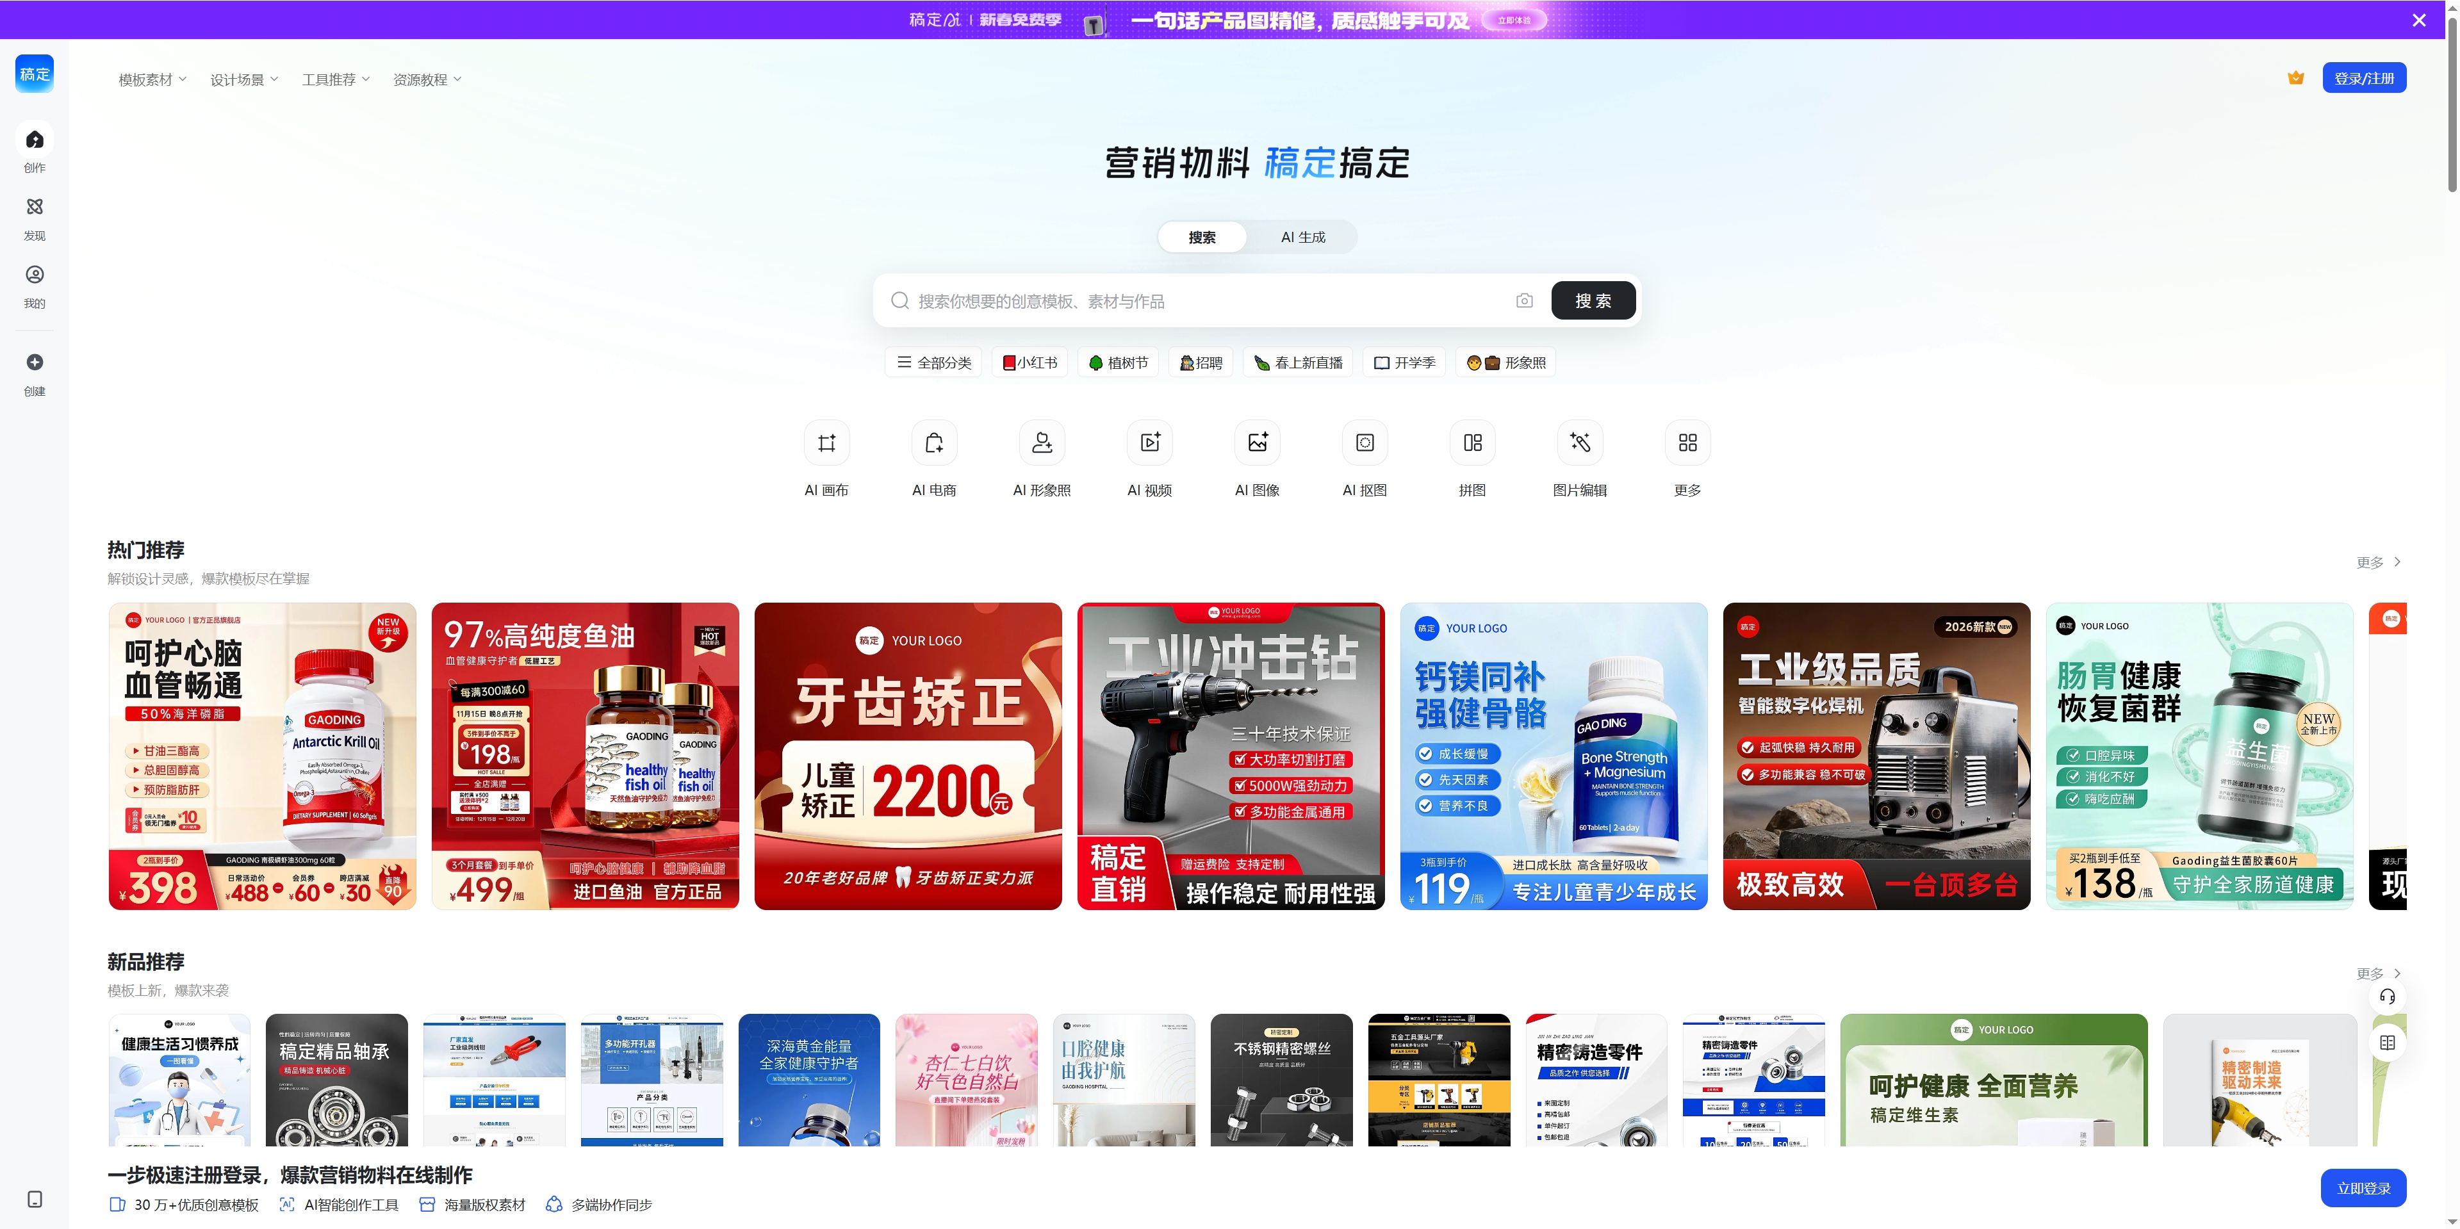The width and height of the screenshot is (2460, 1229).
Task: Click 更多 next to 热门推荐
Action: point(2378,562)
